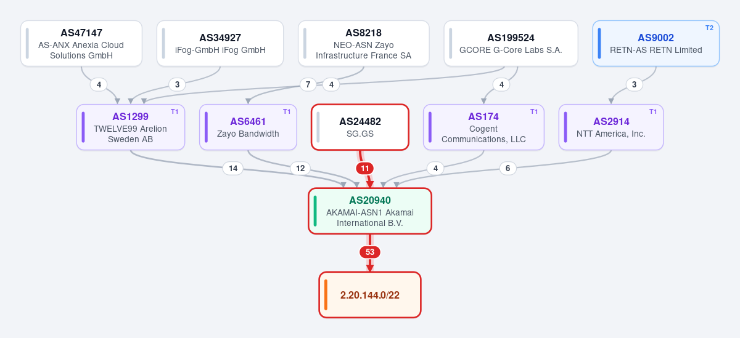Viewport: 740px width, 338px height.
Task: Click the 12 edge count badge
Action: click(300, 168)
